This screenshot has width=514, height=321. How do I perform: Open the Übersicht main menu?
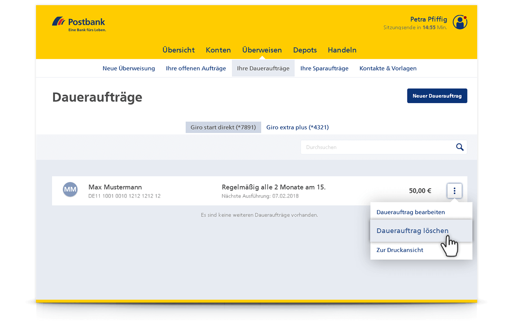tap(179, 50)
